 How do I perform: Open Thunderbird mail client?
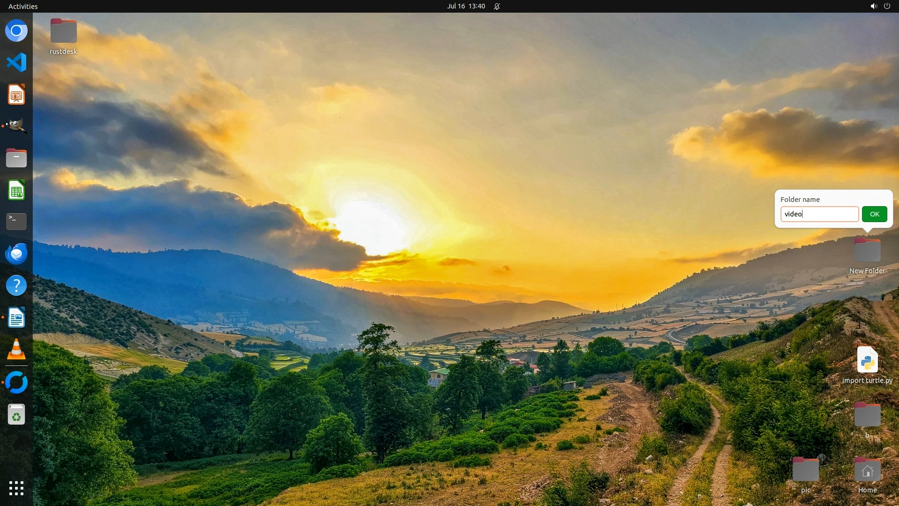pos(16,253)
